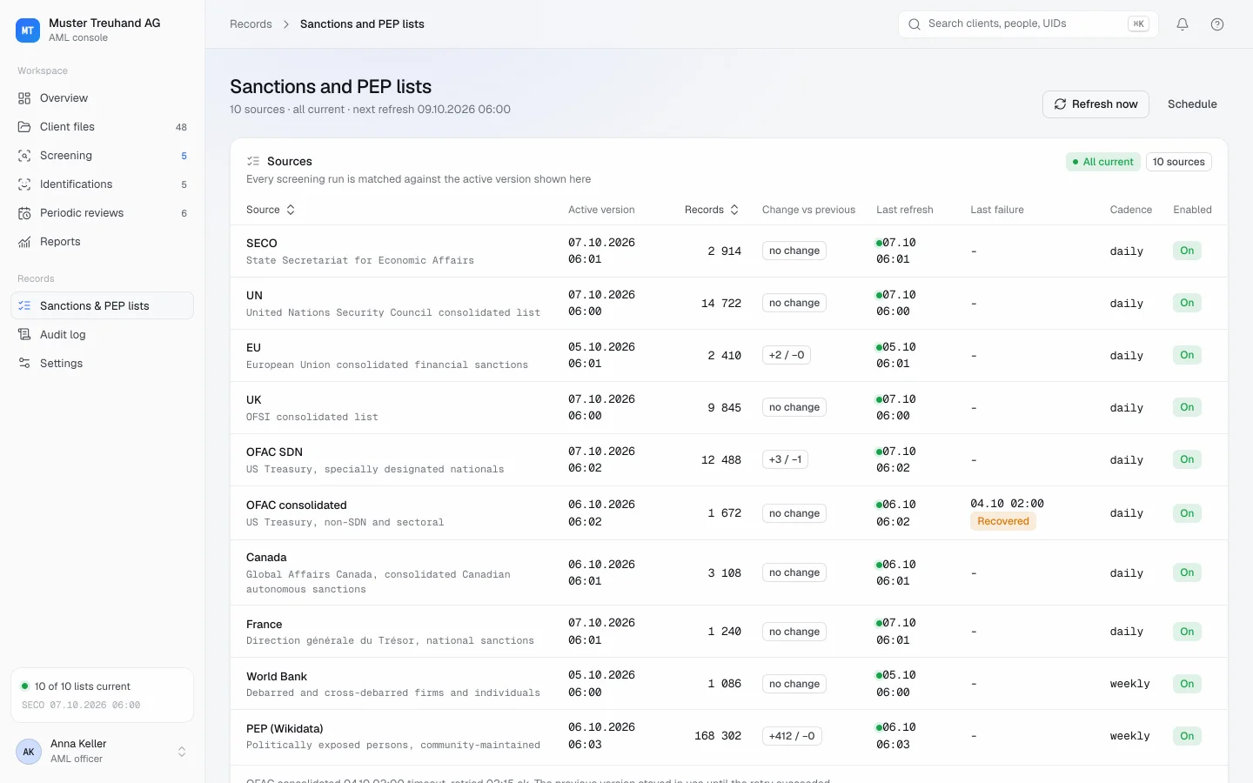Click the Settings sliders icon
The height and width of the screenshot is (783, 1253).
(24, 364)
